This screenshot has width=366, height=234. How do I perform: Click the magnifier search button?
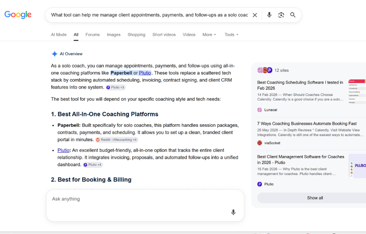tap(293, 15)
